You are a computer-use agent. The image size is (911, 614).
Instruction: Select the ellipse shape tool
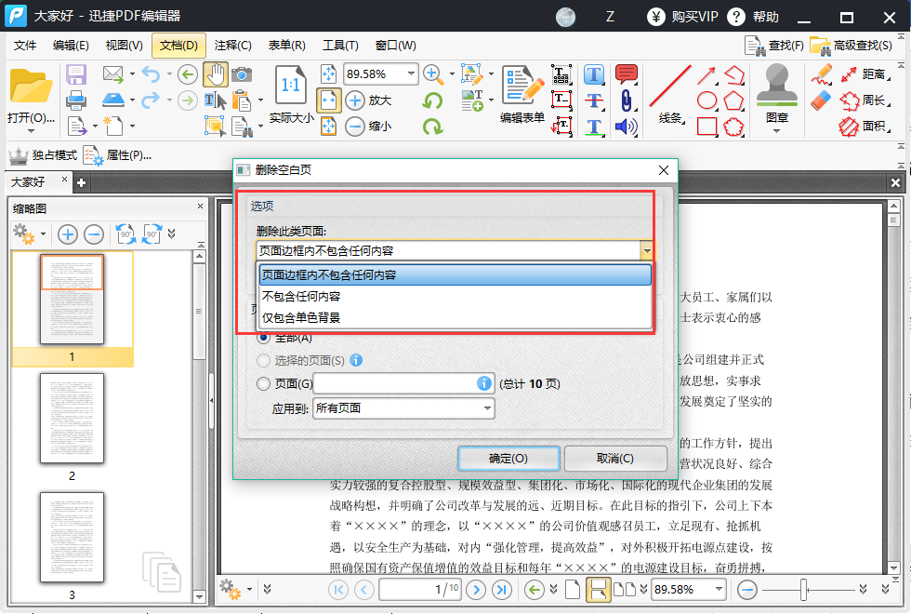tap(706, 100)
